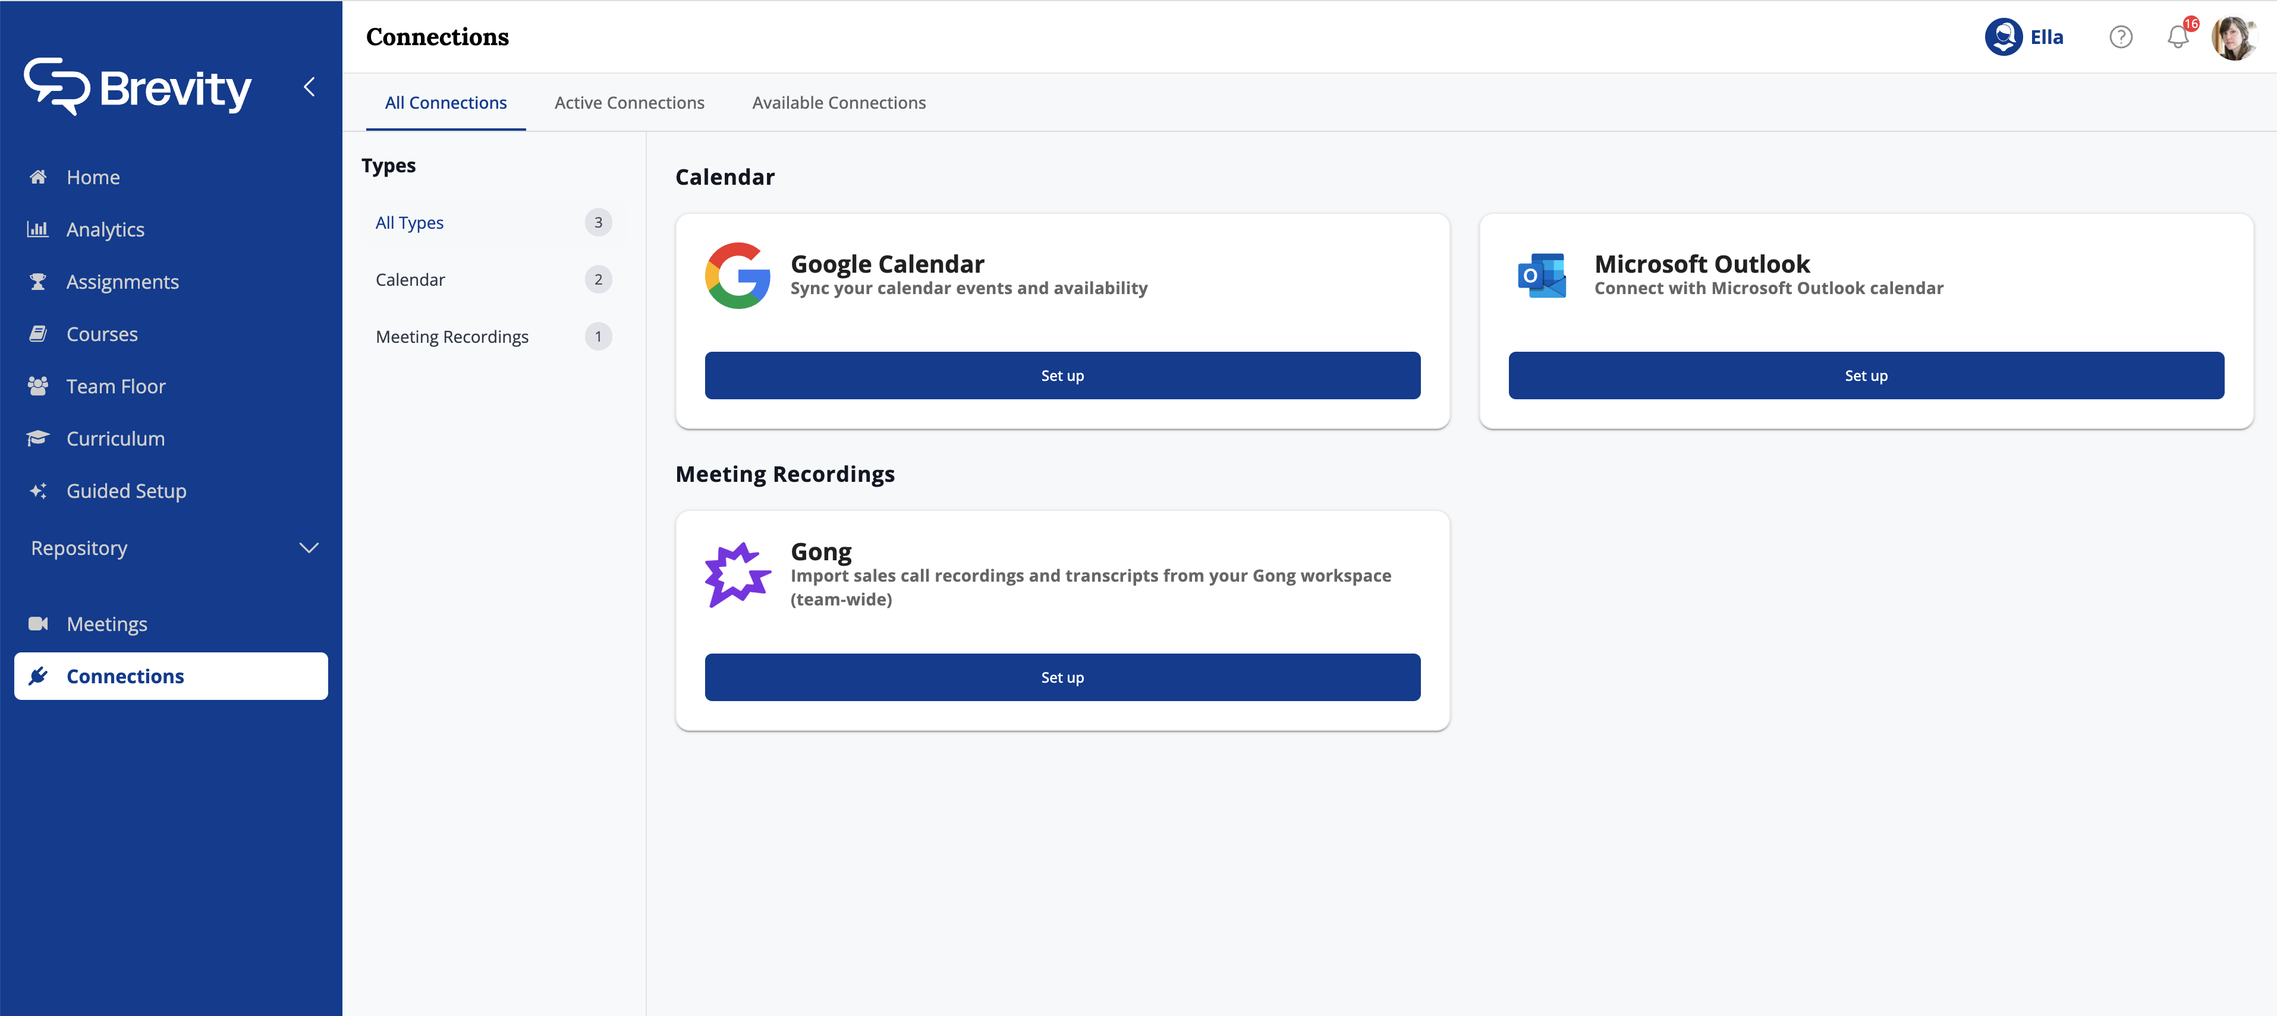
Task: Open notifications bell icon
Action: pos(2177,37)
